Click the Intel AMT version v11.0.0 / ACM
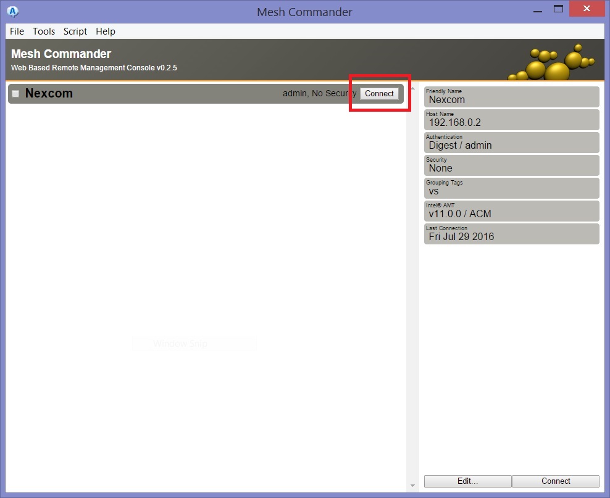 pos(512,211)
